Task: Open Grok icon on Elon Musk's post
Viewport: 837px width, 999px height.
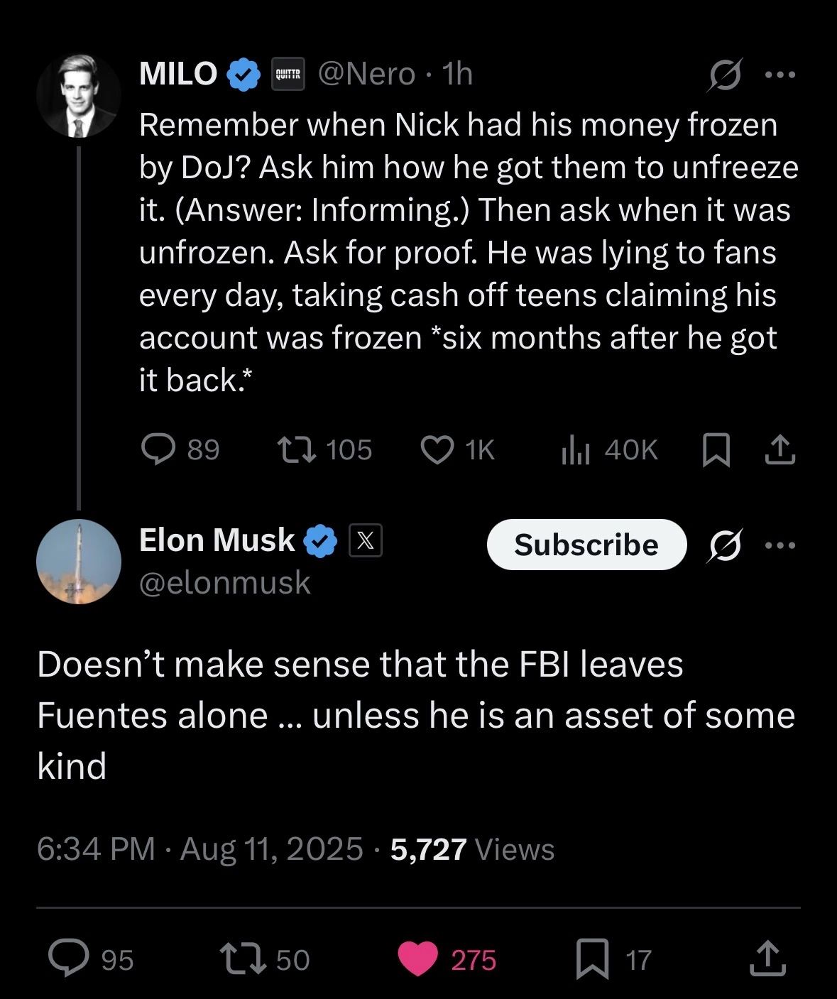Action: [725, 545]
